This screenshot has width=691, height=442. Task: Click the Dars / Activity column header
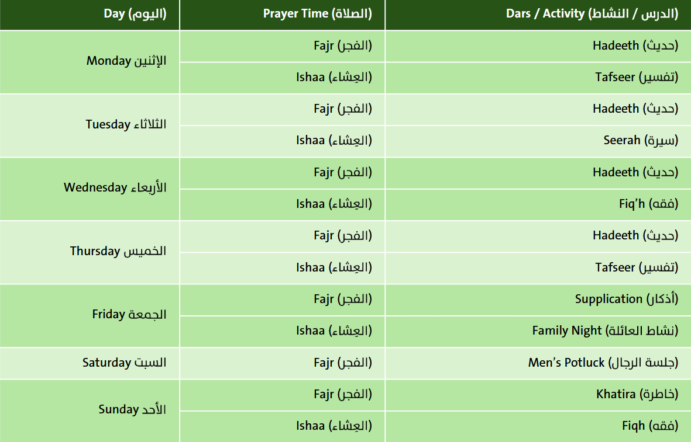(538, 15)
